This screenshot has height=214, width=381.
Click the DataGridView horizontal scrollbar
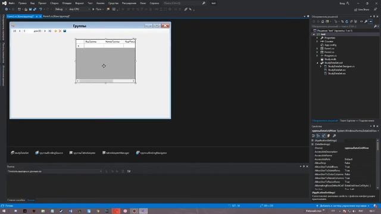[x=105, y=81]
